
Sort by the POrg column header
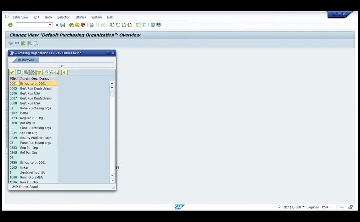(14, 79)
